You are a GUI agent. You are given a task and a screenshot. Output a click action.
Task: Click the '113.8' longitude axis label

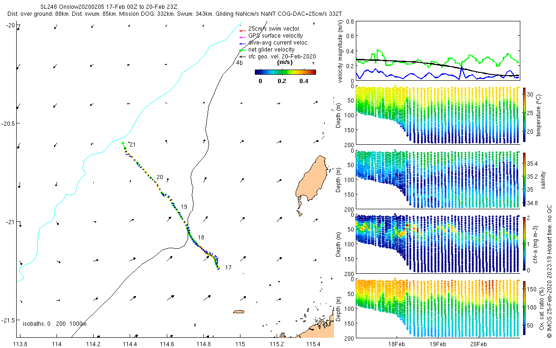20,344
